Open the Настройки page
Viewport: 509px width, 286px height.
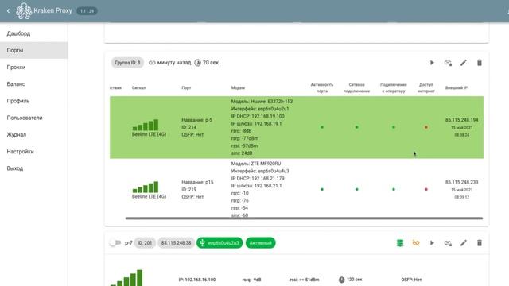click(x=20, y=152)
